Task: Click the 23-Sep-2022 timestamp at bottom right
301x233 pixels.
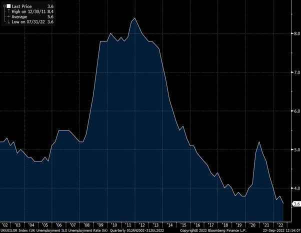Action: point(274,230)
